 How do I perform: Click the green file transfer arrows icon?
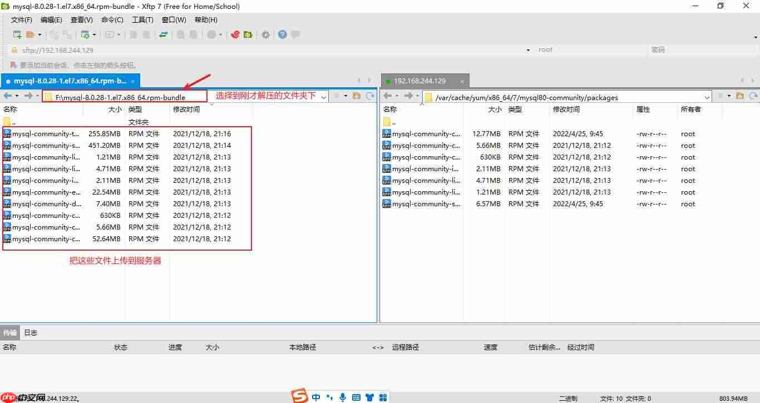[164, 34]
